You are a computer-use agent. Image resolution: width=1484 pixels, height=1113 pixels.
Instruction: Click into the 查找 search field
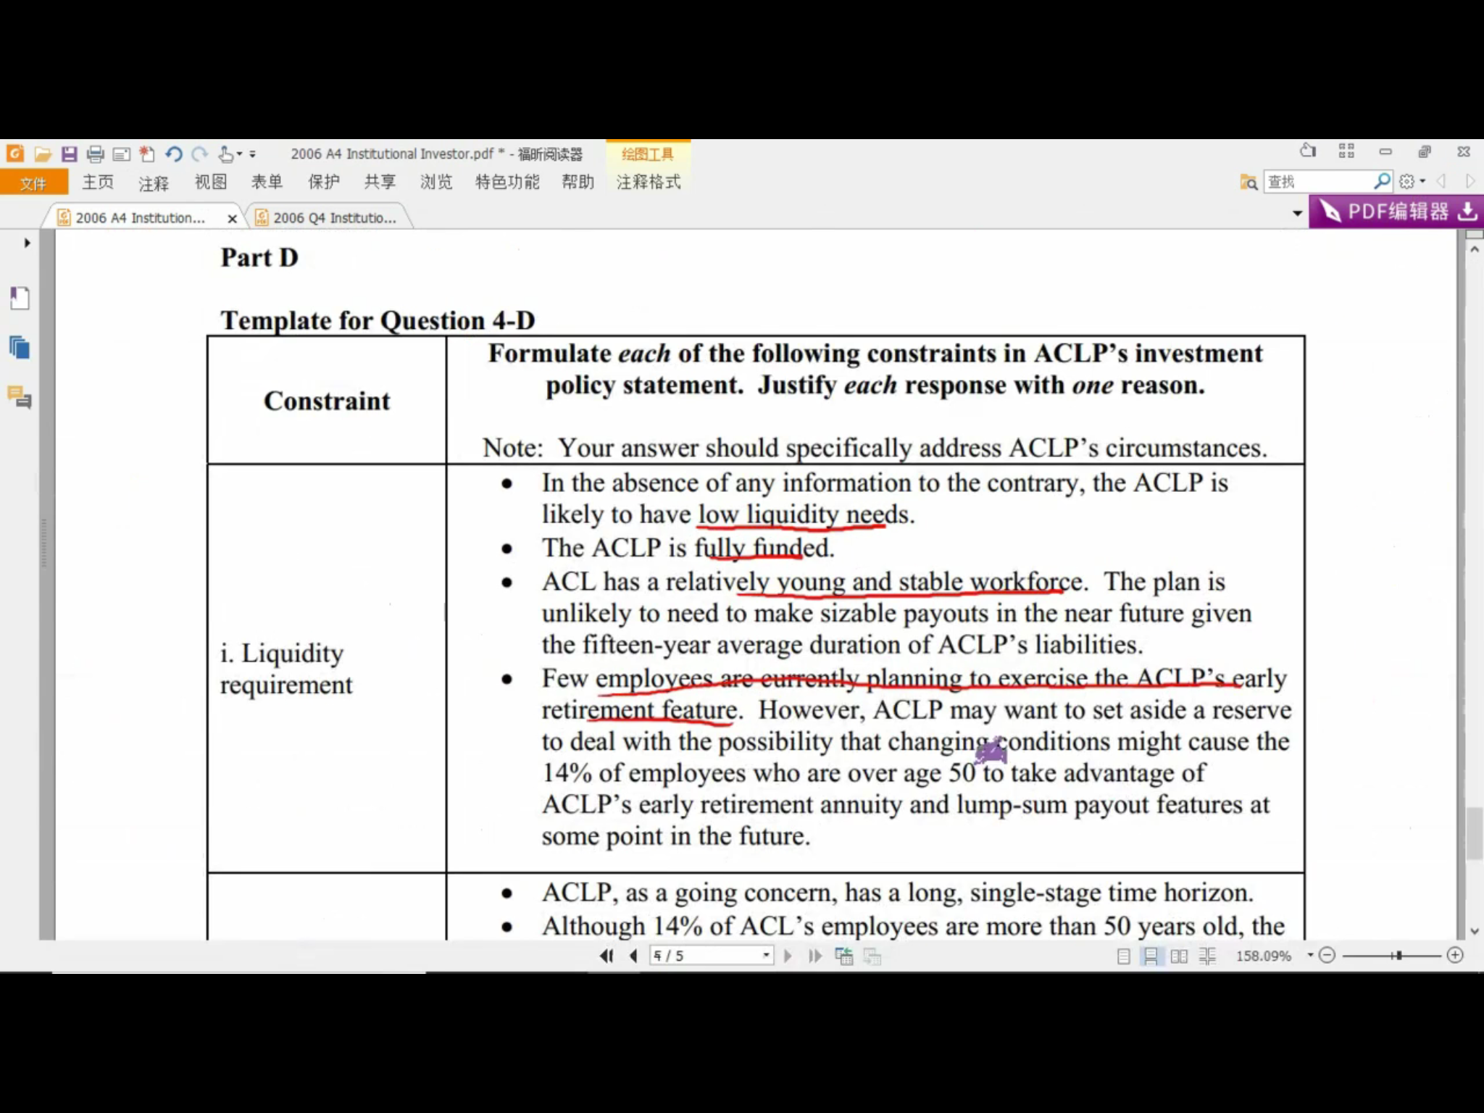pyautogui.click(x=1319, y=182)
